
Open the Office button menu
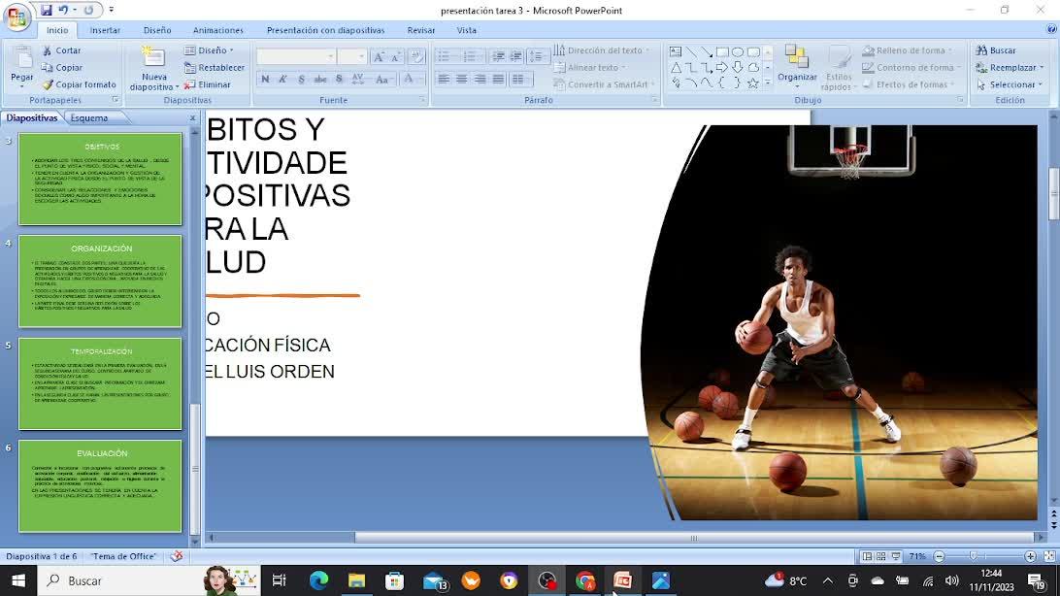pos(17,17)
